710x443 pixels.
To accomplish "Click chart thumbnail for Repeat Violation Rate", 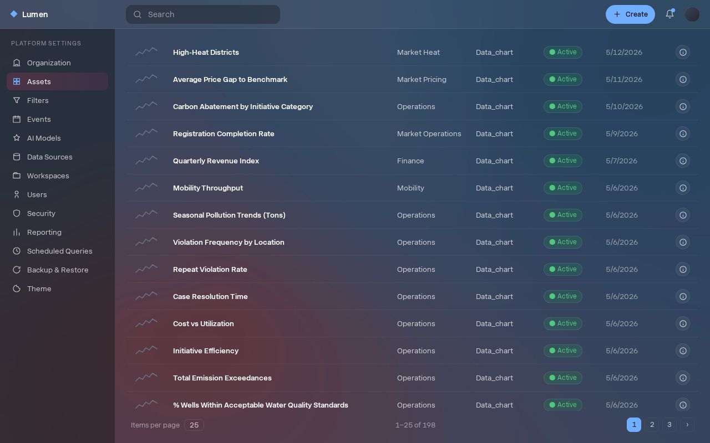I will coord(146,269).
